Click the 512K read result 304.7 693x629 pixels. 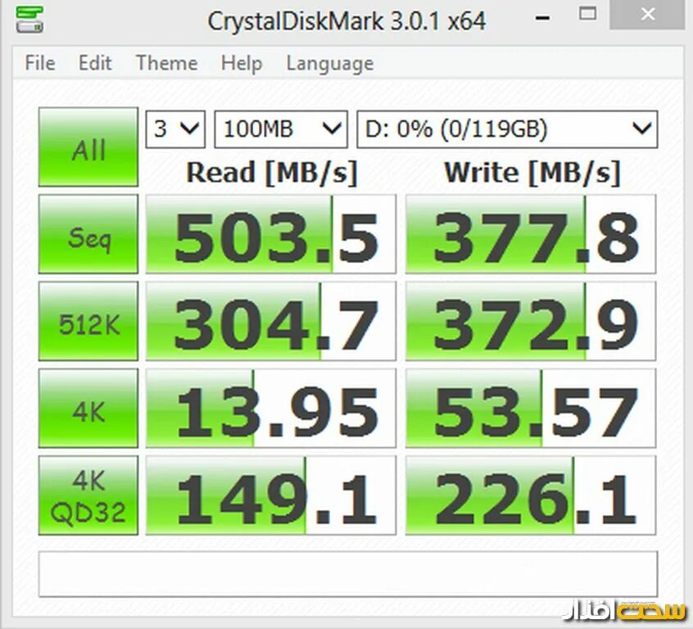click(271, 321)
